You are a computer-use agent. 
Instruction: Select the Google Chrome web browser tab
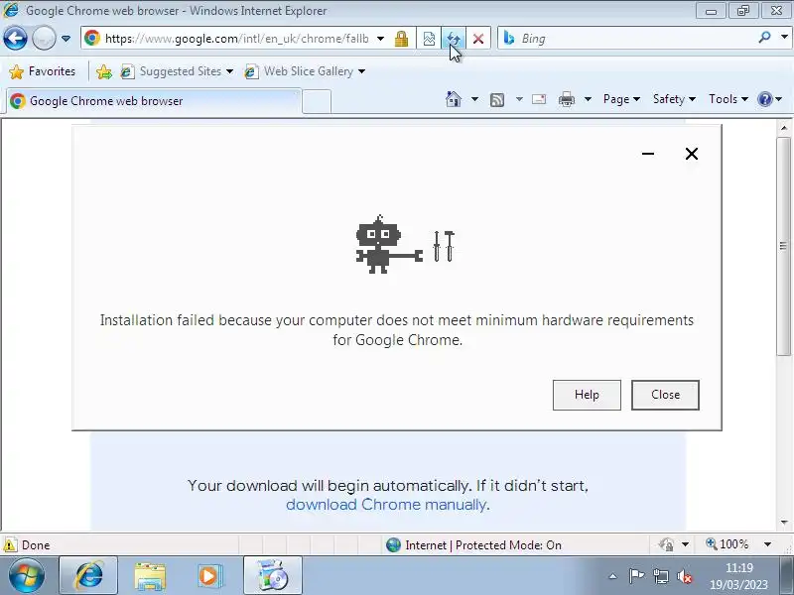tap(155, 101)
